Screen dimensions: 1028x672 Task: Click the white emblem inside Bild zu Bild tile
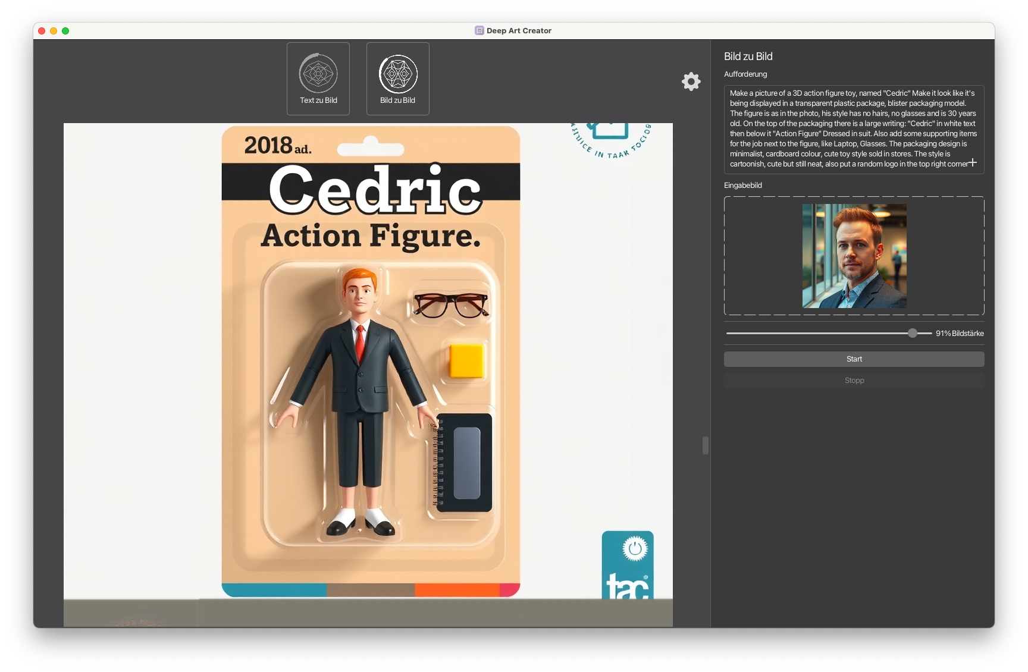397,74
